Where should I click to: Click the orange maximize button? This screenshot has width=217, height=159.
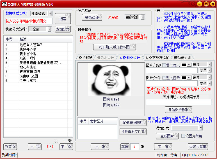(x=206, y=4)
